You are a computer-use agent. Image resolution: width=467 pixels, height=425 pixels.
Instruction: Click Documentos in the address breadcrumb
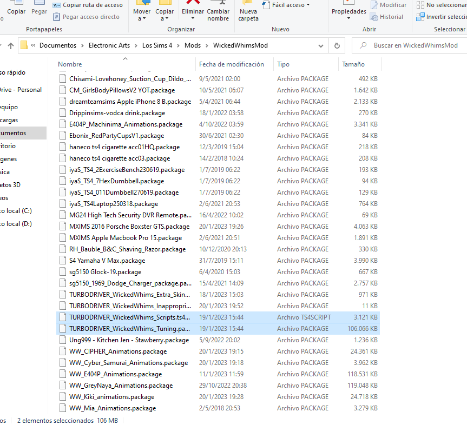[58, 45]
